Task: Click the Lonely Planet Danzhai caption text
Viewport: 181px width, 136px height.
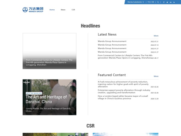Action: click(x=48, y=110)
